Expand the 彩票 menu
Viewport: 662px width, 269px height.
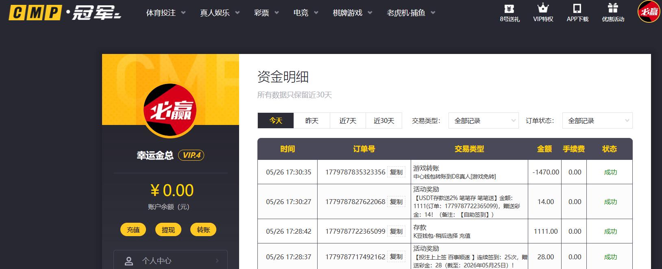pos(266,13)
